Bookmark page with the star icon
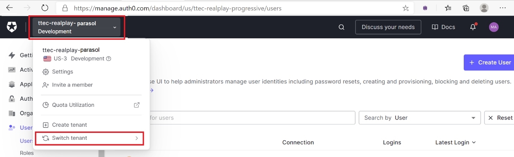Image resolution: width=514 pixels, height=157 pixels. (x=405, y=8)
